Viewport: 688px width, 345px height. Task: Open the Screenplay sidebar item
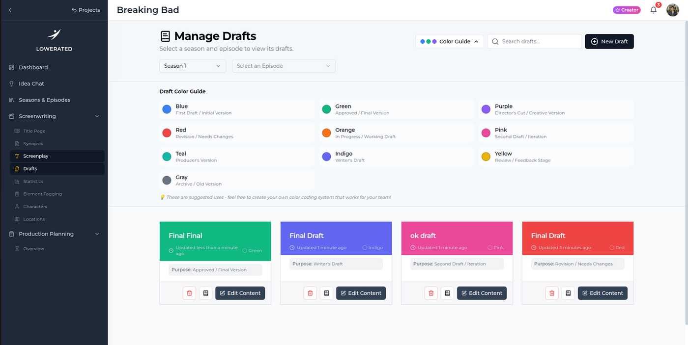(x=57, y=156)
